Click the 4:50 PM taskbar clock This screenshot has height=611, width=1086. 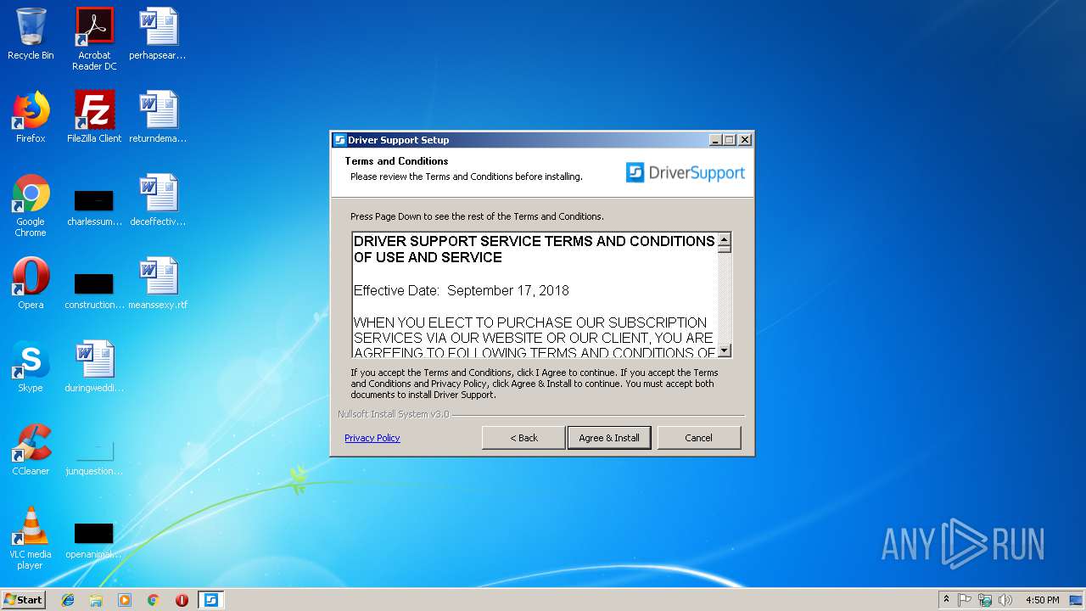(1042, 600)
